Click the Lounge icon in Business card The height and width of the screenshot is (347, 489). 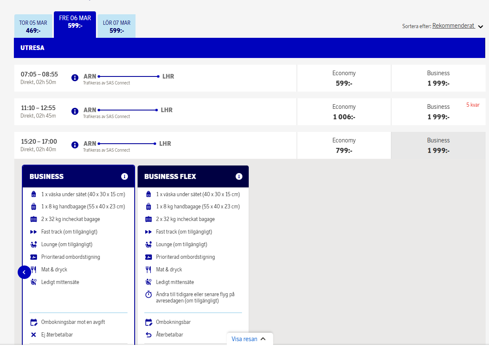(34, 244)
